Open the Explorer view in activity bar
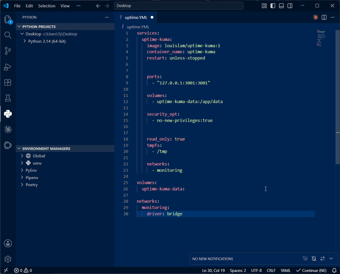340x274 pixels. tap(8, 19)
